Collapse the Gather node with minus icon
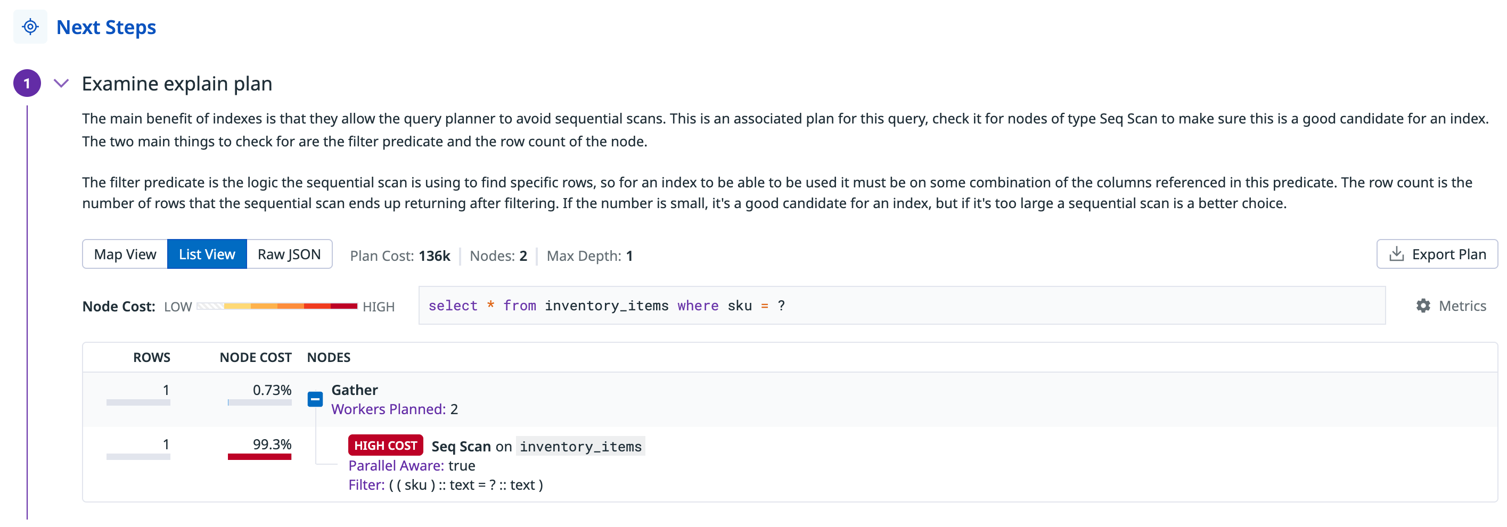1507x527 pixels. [x=315, y=399]
